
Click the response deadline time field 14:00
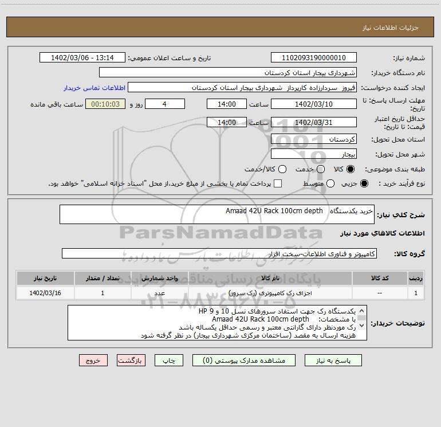227,104
